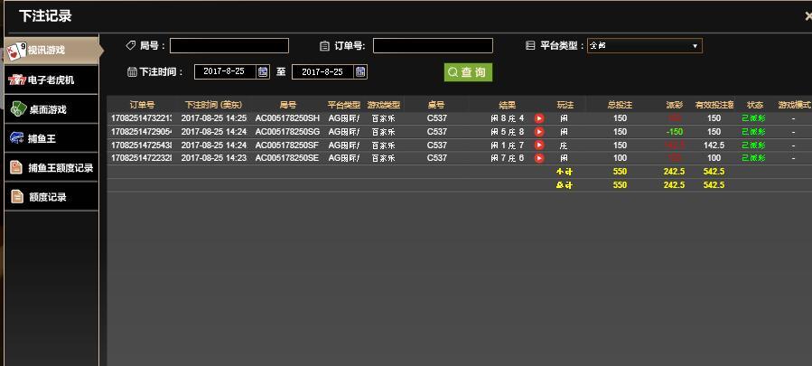Click the green 查询 search button
Screen dimensions: 812x366
467,72
